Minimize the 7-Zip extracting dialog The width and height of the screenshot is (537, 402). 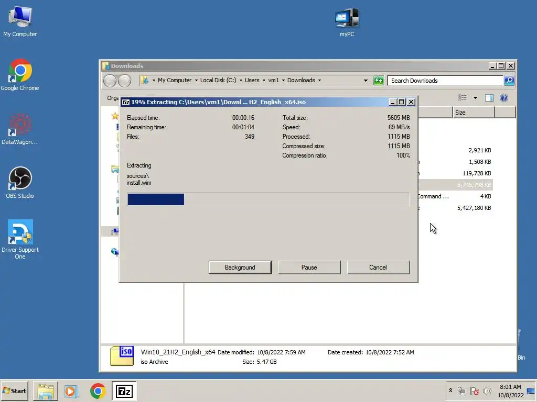click(393, 102)
